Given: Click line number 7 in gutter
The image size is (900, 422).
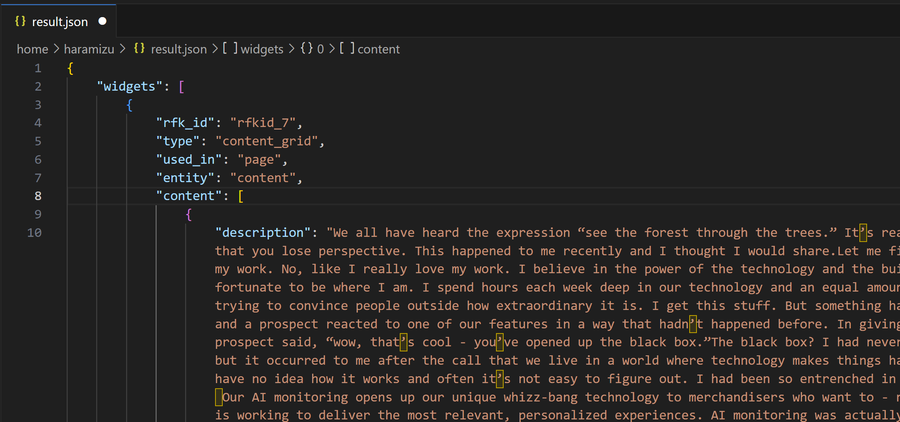Looking at the screenshot, I should [x=38, y=178].
